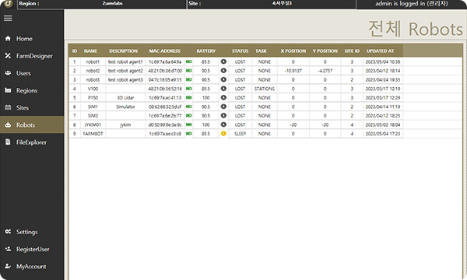Open FarmDesigner from sidebar

point(32,56)
